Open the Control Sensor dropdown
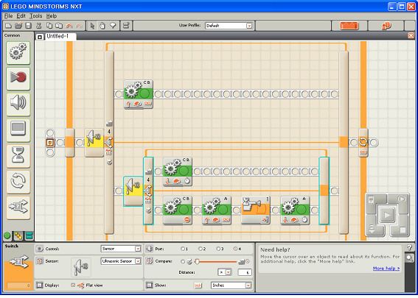Image resolution: width=418 pixels, height=298 pixels. (x=121, y=249)
